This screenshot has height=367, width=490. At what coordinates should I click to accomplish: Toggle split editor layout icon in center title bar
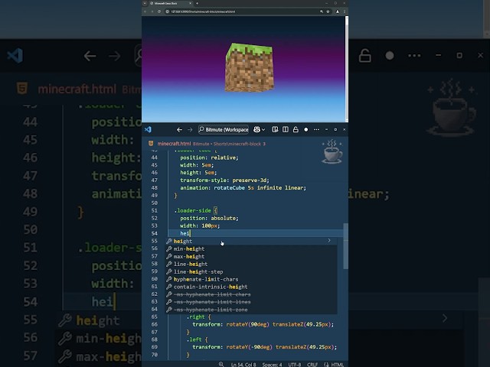pyautogui.click(x=286, y=129)
